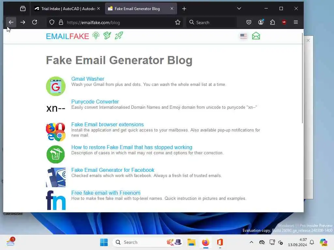The image size is (334, 250).
Task: Change language via the US flag icon
Action: [243, 36]
